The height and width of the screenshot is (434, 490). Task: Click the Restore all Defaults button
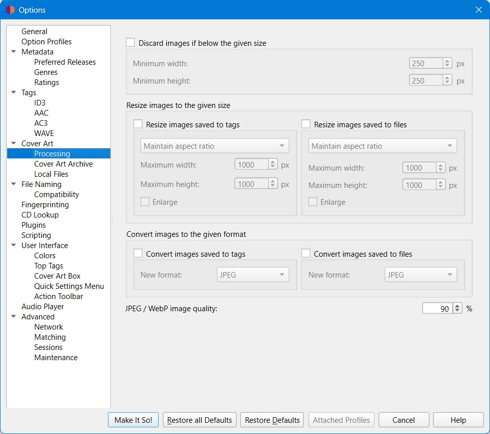click(x=199, y=420)
